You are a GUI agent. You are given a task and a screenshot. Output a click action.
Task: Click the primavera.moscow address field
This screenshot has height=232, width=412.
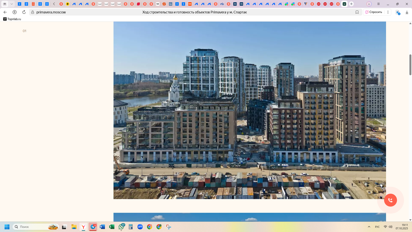(51, 12)
